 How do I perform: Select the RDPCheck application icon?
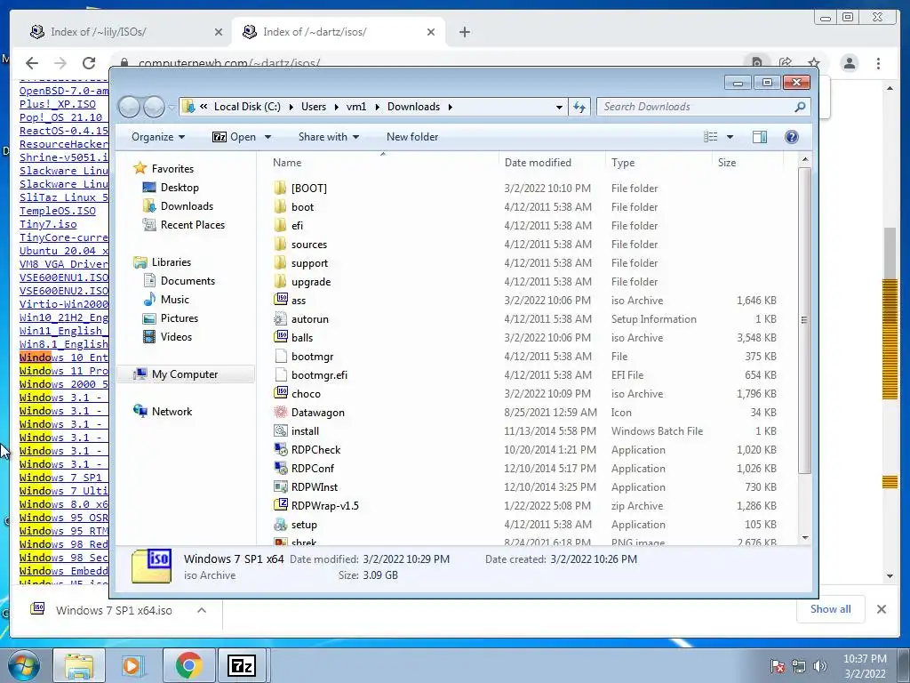pos(281,449)
